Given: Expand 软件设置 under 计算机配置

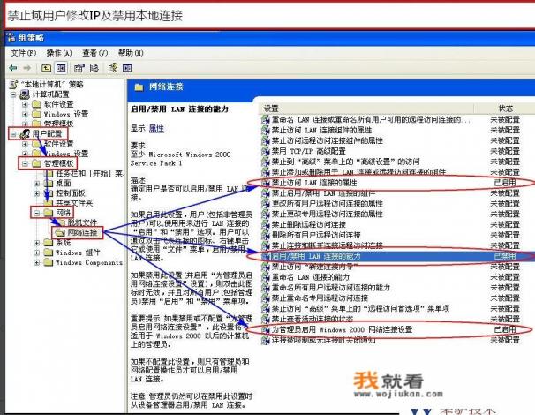Looking at the screenshot, I should point(25,104).
